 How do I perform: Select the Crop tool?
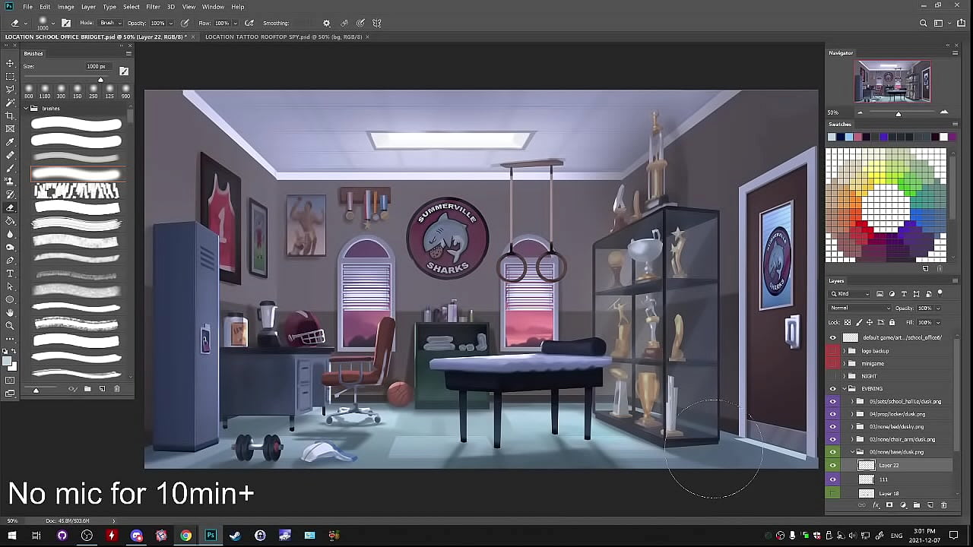(10, 115)
